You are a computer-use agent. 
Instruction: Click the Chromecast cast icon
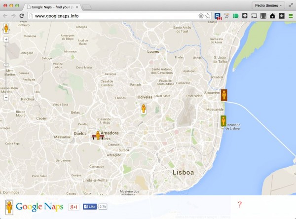[x=254, y=16]
